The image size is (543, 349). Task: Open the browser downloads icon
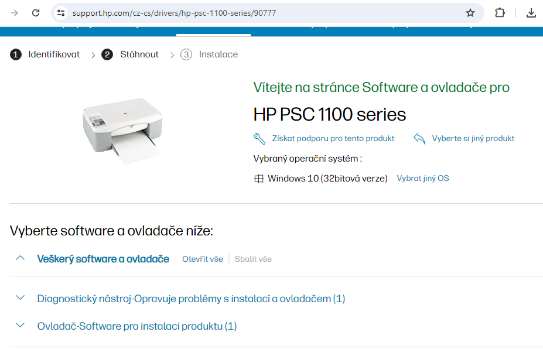point(531,13)
